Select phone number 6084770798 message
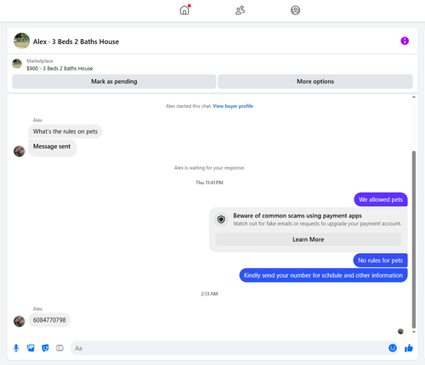The image size is (425, 365). [x=49, y=320]
